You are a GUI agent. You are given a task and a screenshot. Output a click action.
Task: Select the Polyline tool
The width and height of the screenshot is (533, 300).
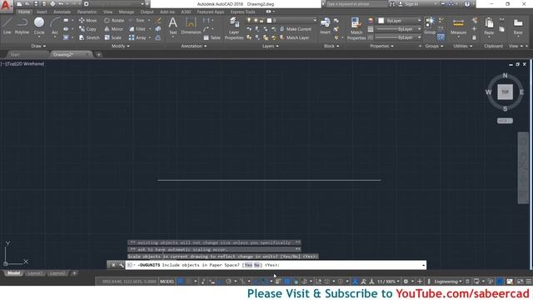[22, 26]
